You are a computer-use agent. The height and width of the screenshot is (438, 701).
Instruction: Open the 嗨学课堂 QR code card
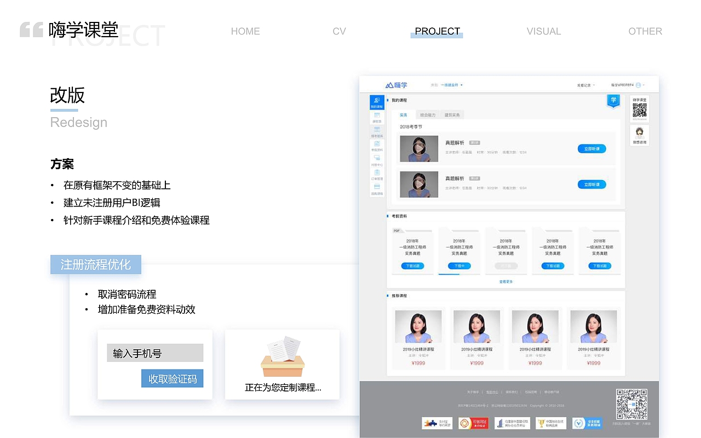click(640, 108)
